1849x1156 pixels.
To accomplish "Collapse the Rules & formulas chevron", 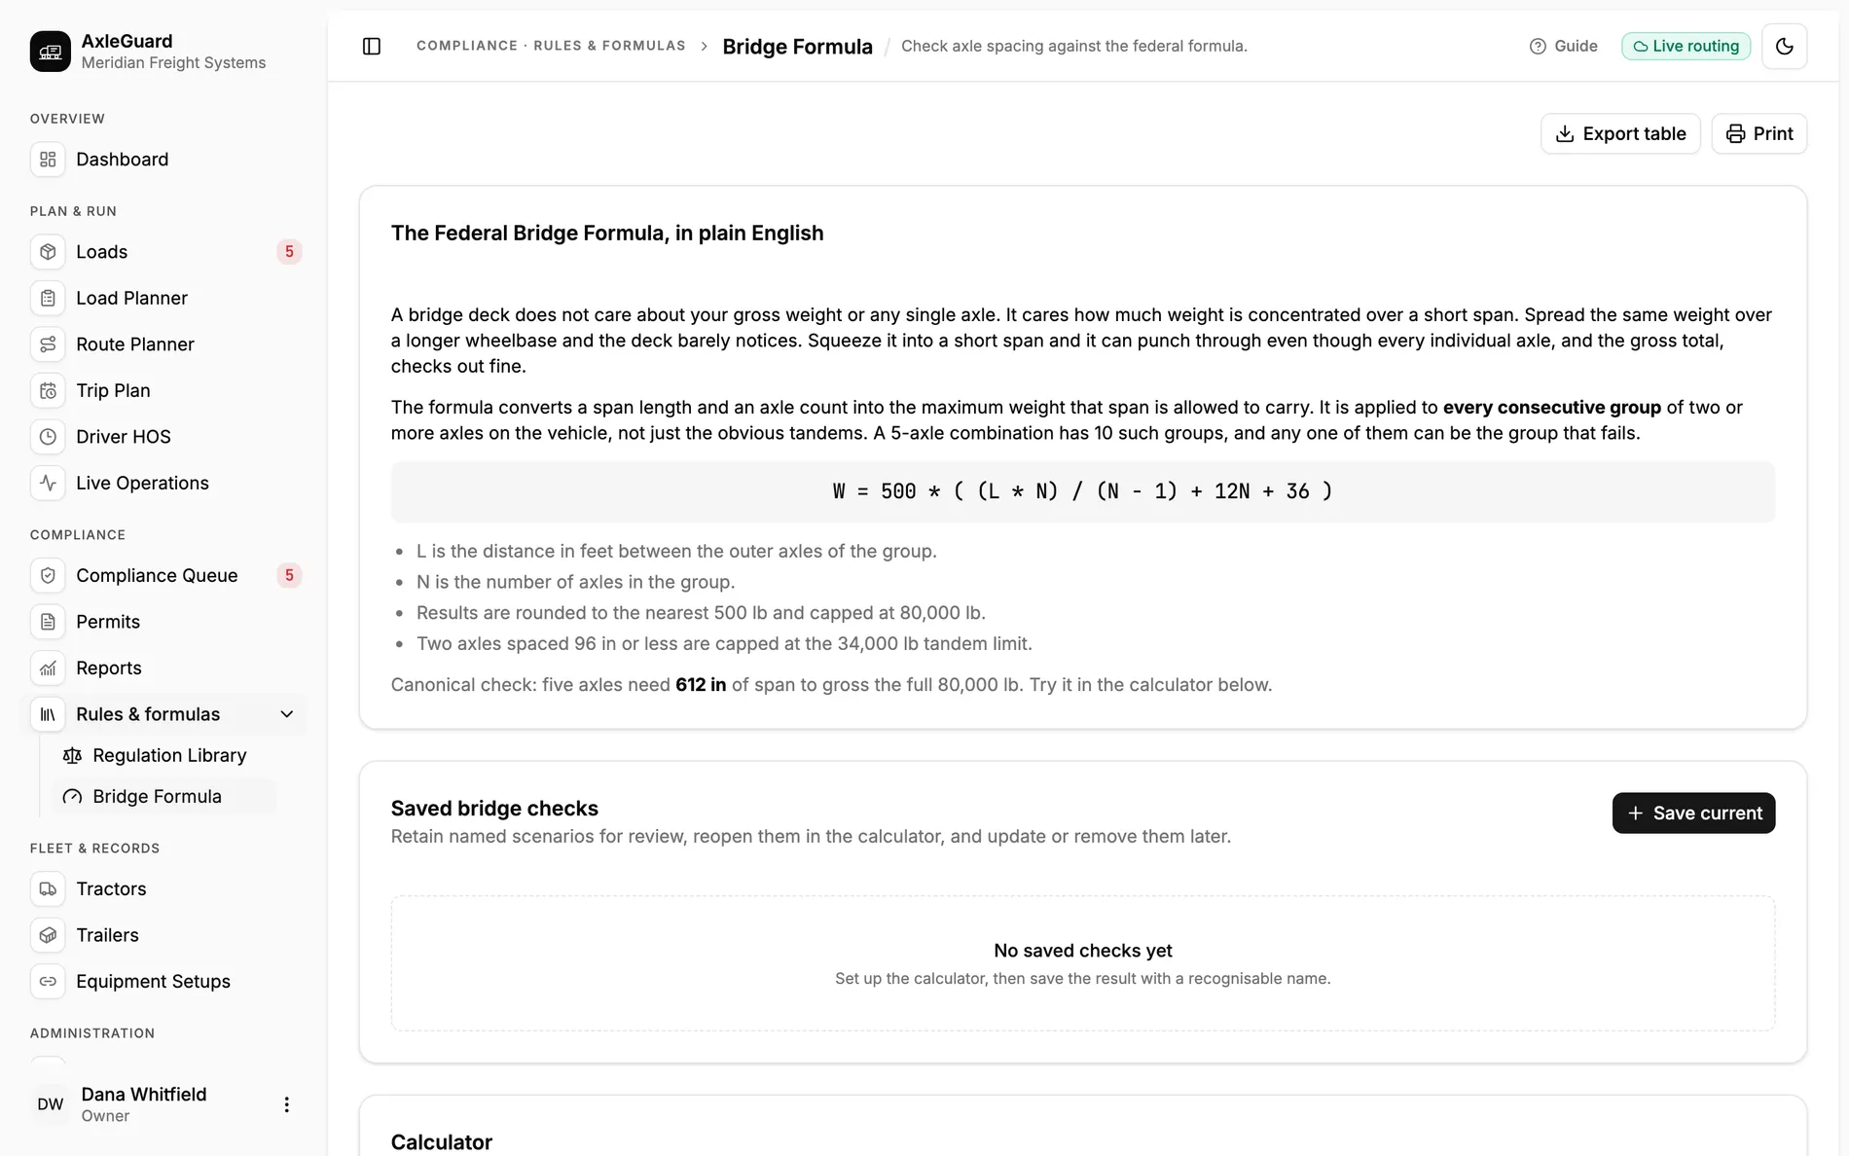I will tap(287, 714).
